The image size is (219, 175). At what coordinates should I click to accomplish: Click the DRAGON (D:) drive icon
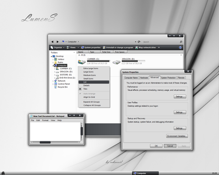[116, 62]
